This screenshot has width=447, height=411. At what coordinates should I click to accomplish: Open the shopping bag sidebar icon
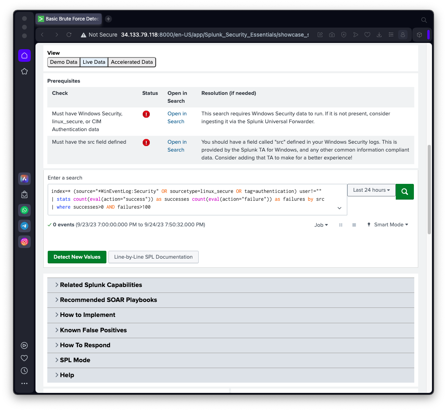[24, 195]
